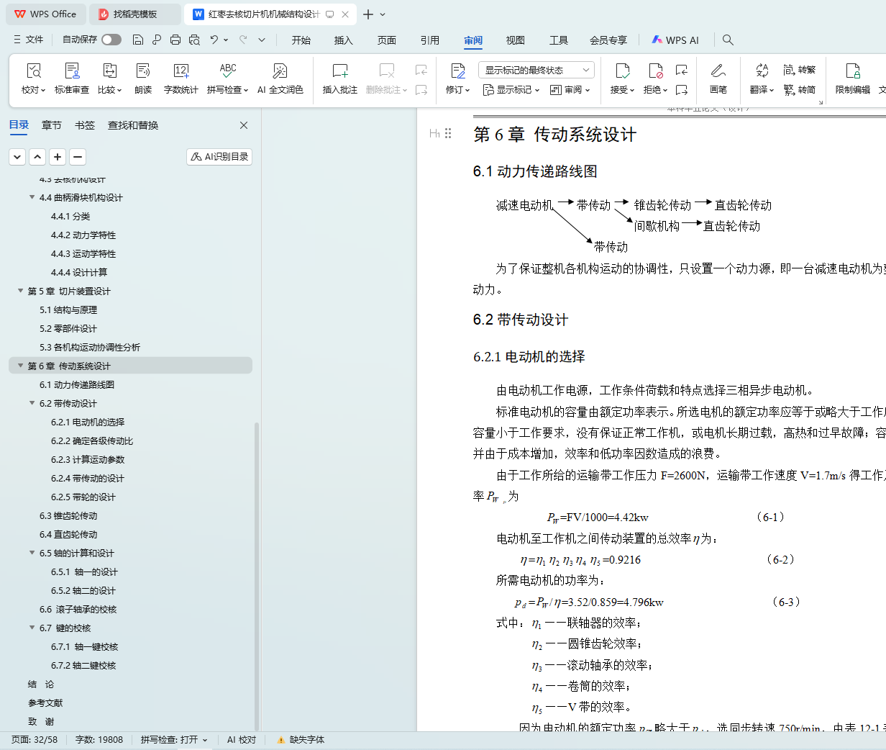This screenshot has height=750, width=886.
Task: Click the AI识别目录 button
Action: click(219, 156)
